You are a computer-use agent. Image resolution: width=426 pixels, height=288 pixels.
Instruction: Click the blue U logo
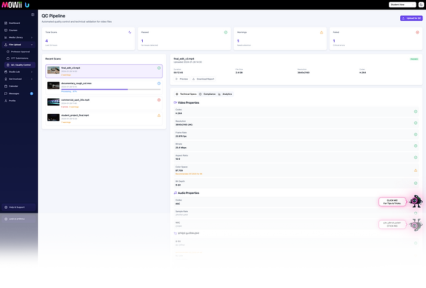pos(27,5)
